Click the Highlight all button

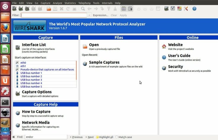click(x=105, y=137)
